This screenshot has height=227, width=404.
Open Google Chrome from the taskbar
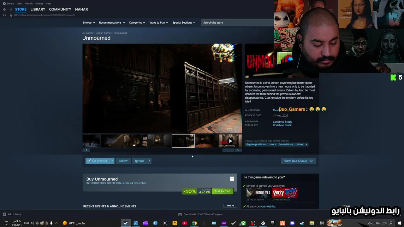click(194, 223)
